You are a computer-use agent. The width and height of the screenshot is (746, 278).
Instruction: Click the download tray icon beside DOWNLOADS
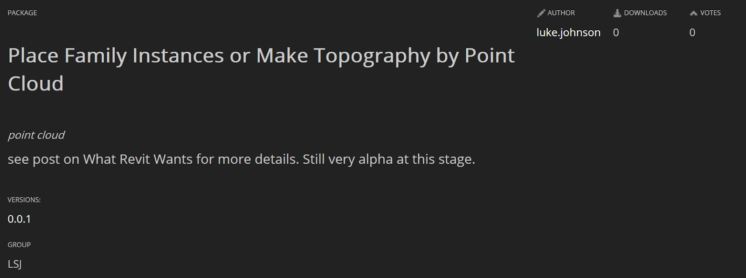click(x=617, y=13)
